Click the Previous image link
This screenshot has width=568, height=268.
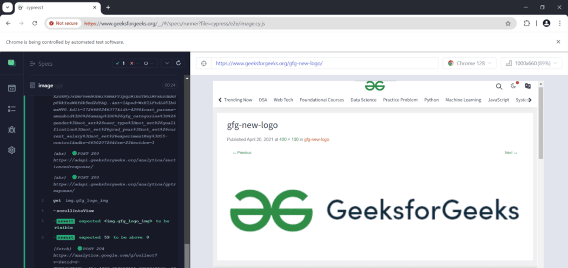point(242,153)
